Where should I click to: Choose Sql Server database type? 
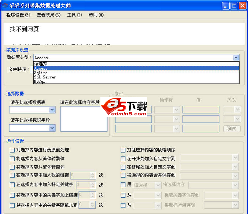136,77
